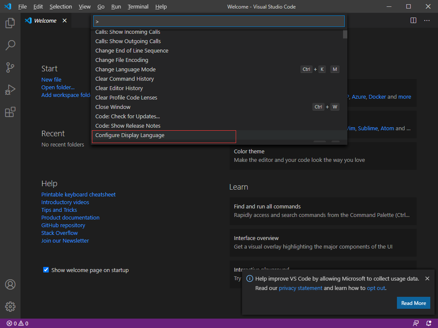Click the command list scrollbar thumb
This screenshot has width=438, height=328.
(345, 34)
